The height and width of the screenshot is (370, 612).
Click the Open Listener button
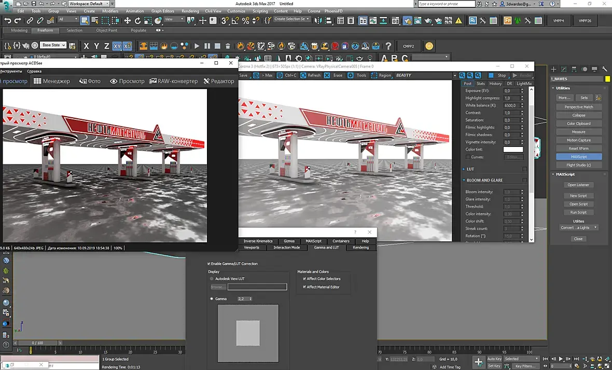point(578,185)
